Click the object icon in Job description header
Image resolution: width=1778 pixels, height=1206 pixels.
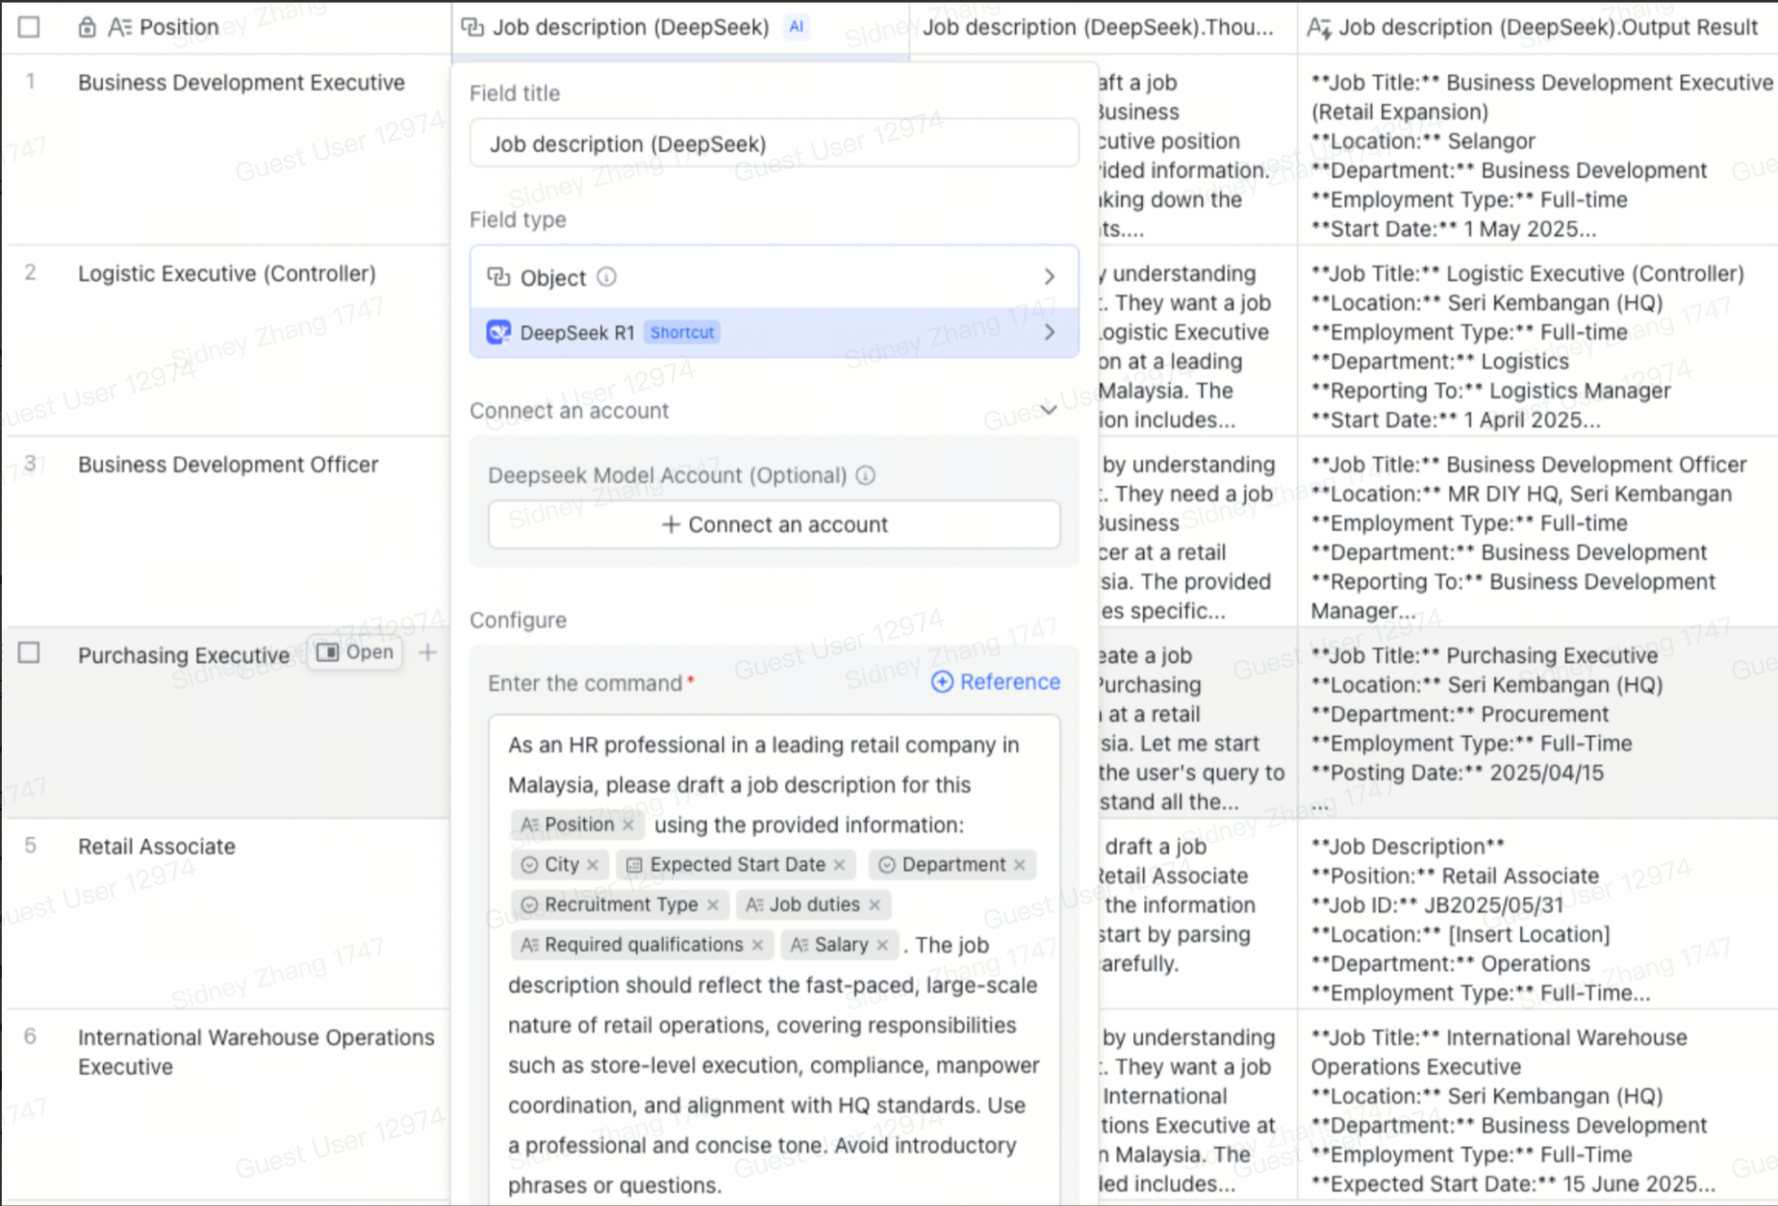[473, 27]
